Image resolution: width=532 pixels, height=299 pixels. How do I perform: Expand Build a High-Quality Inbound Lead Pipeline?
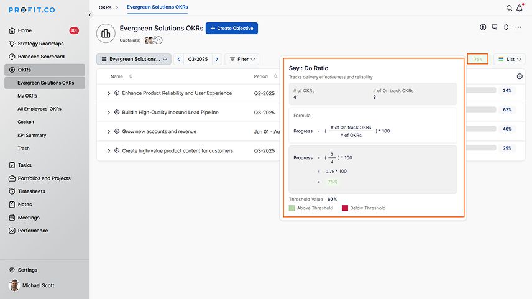109,113
